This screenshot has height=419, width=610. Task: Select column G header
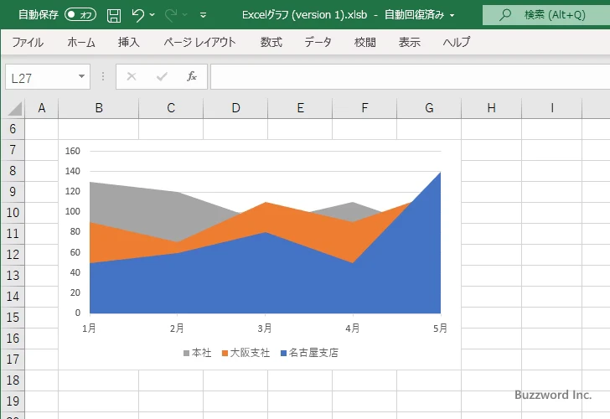pyautogui.click(x=429, y=108)
